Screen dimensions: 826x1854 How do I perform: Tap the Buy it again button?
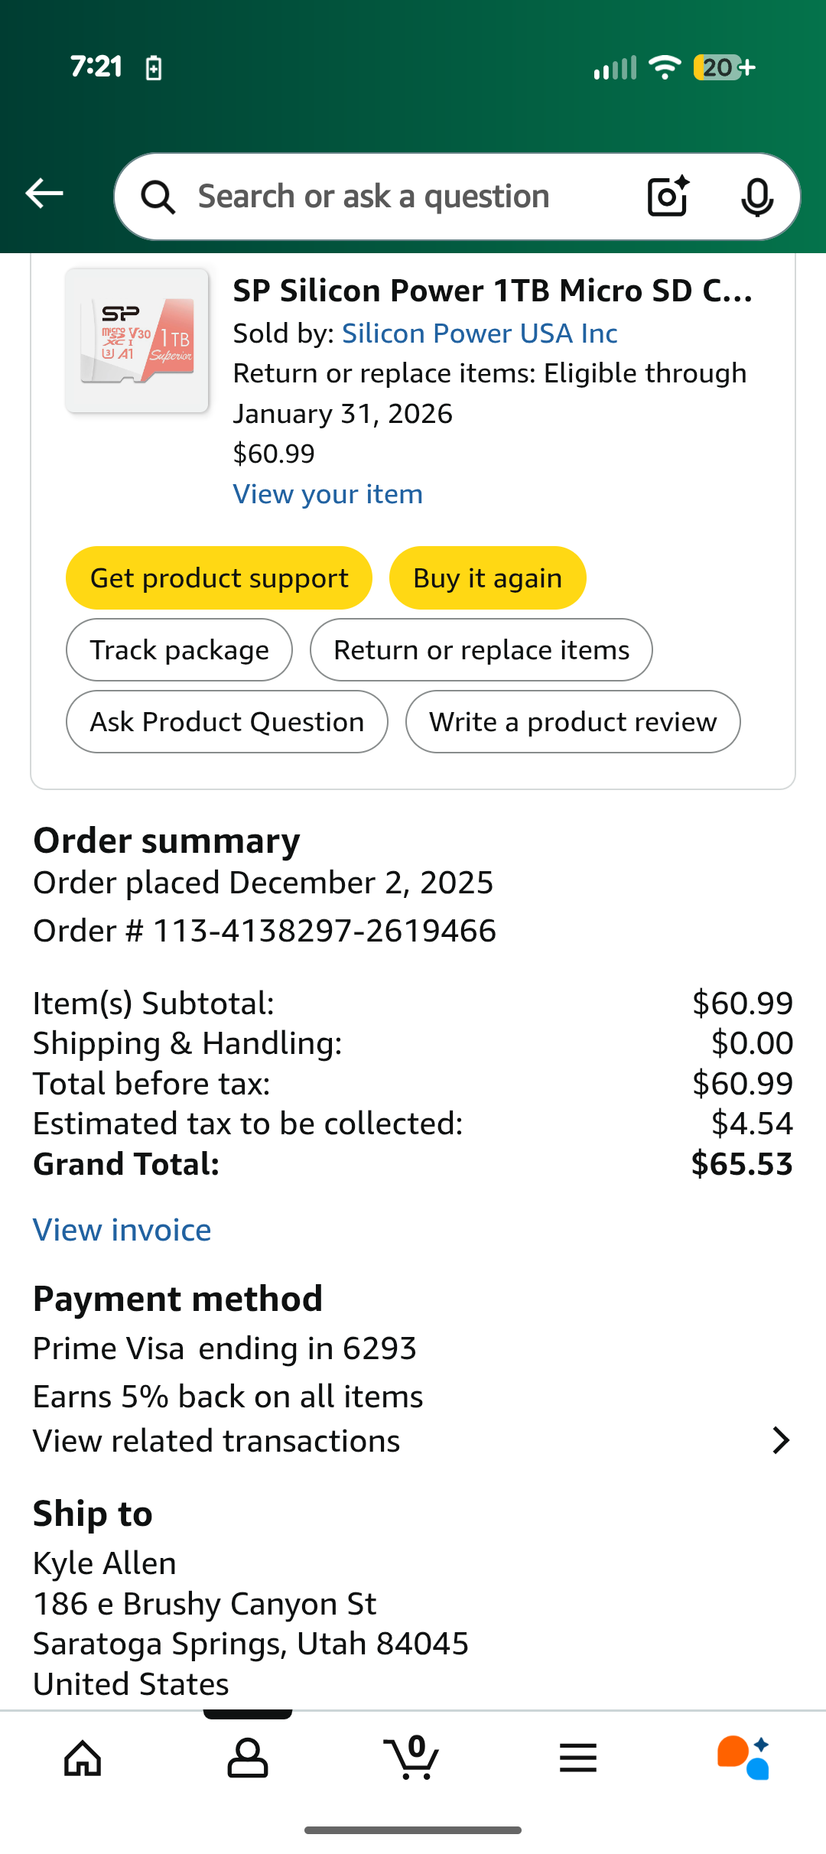pos(487,578)
